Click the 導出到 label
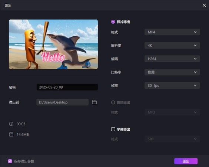The width and height of the screenshot is (209, 167). 14,102
